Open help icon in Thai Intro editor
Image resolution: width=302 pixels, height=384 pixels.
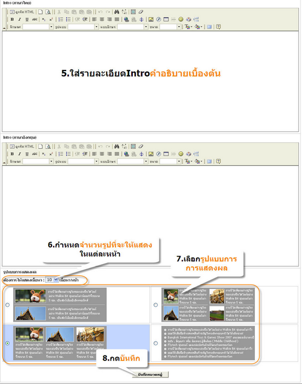pos(218,27)
